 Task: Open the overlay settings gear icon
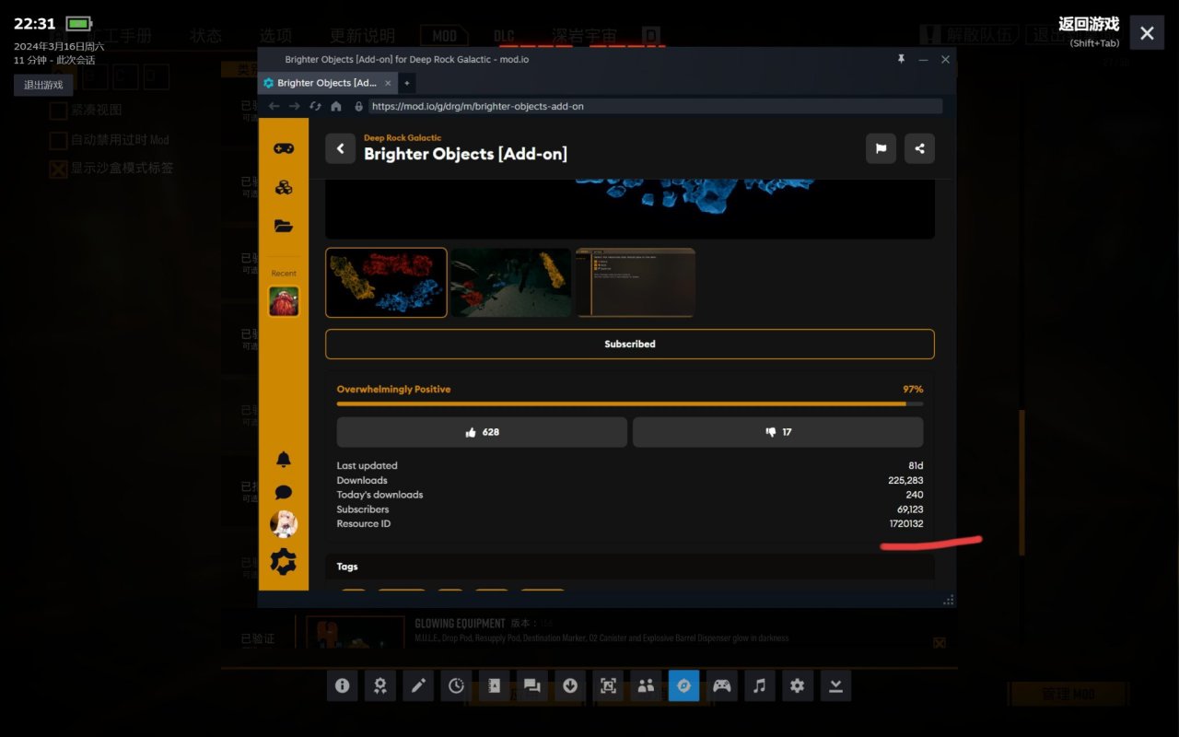coord(798,685)
